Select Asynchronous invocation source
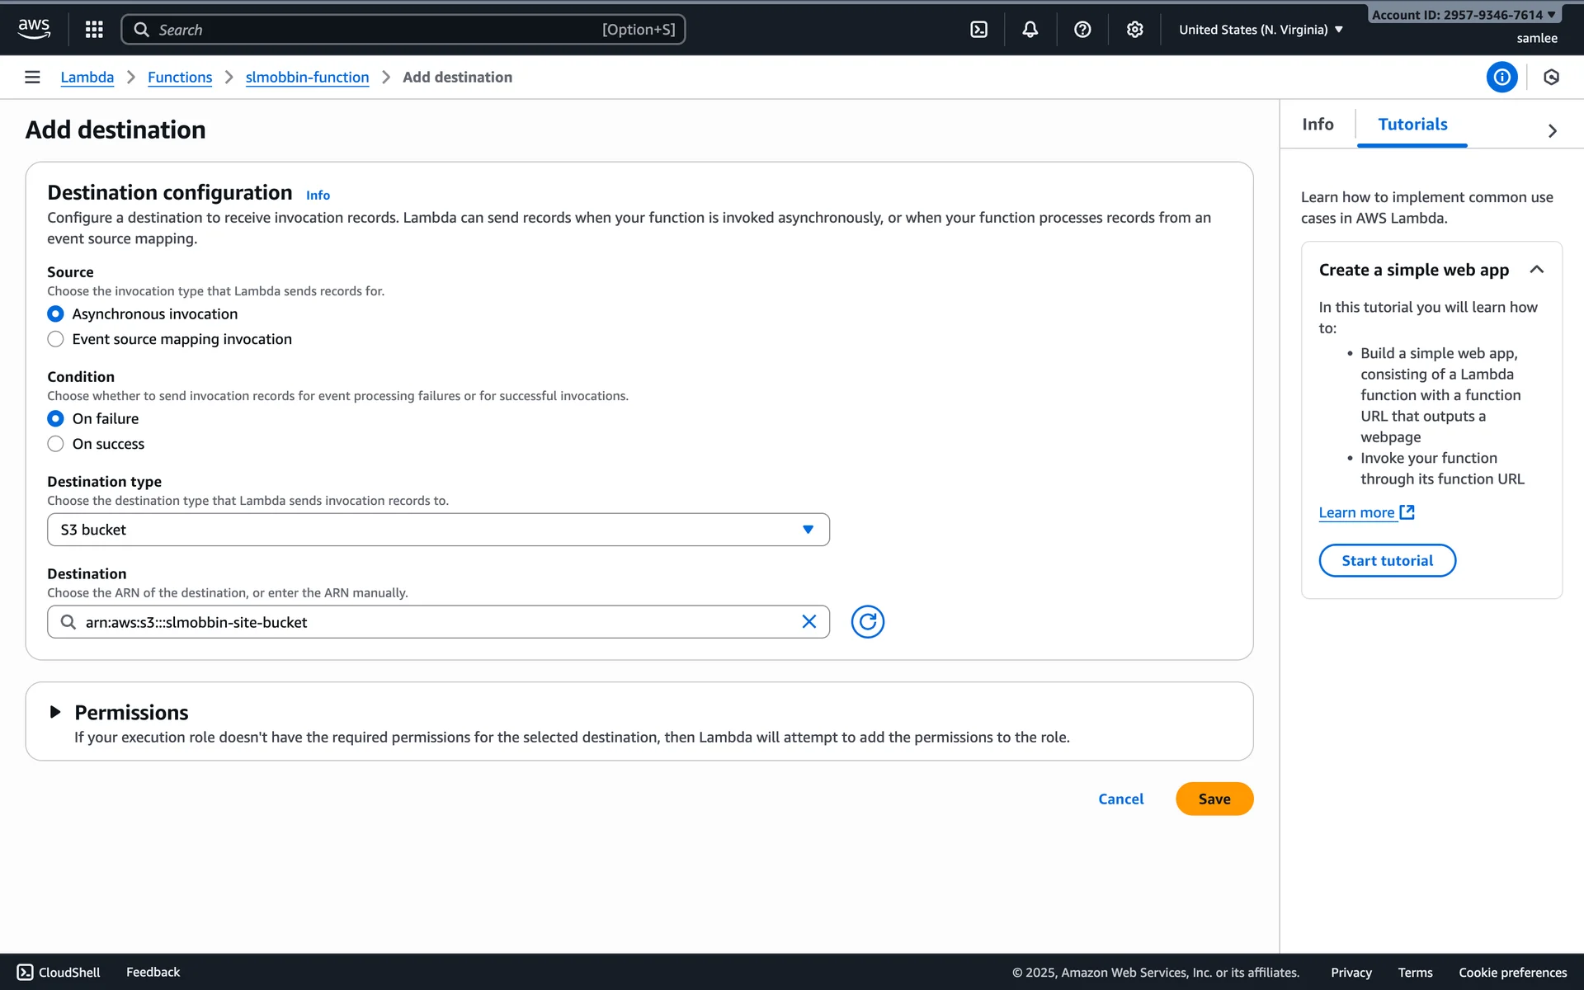The image size is (1584, 990). click(x=55, y=314)
